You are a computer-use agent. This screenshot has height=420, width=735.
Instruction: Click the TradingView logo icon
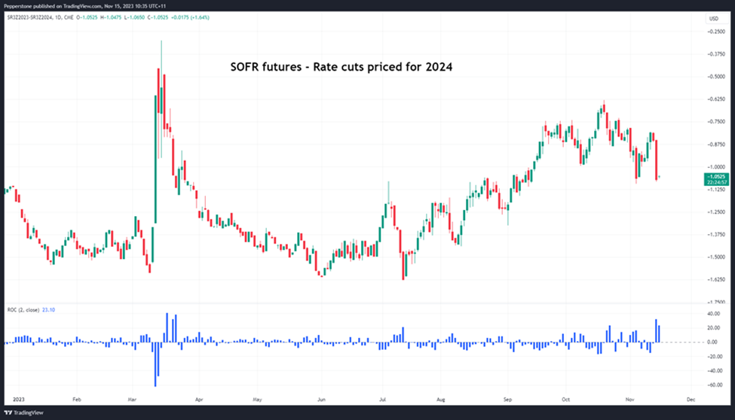point(8,412)
